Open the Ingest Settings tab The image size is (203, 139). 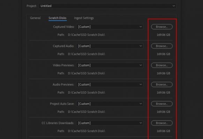tap(84, 18)
